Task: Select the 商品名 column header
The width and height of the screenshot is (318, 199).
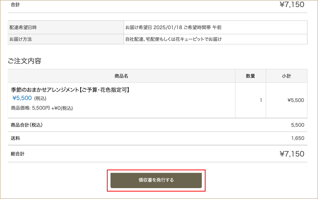Action: coord(121,76)
